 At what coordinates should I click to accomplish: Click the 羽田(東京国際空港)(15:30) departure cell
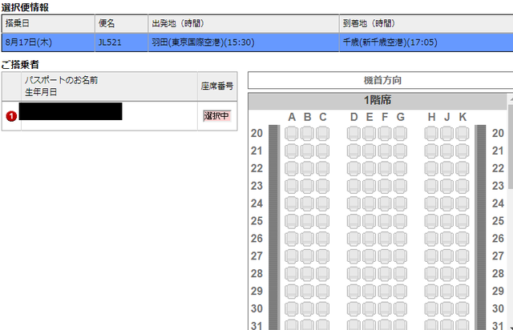(244, 42)
